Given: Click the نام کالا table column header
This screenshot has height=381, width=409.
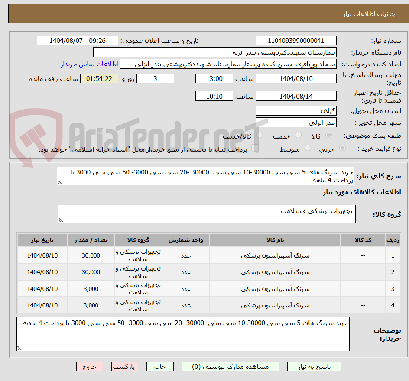Looking at the screenshot, I should point(275,240).
